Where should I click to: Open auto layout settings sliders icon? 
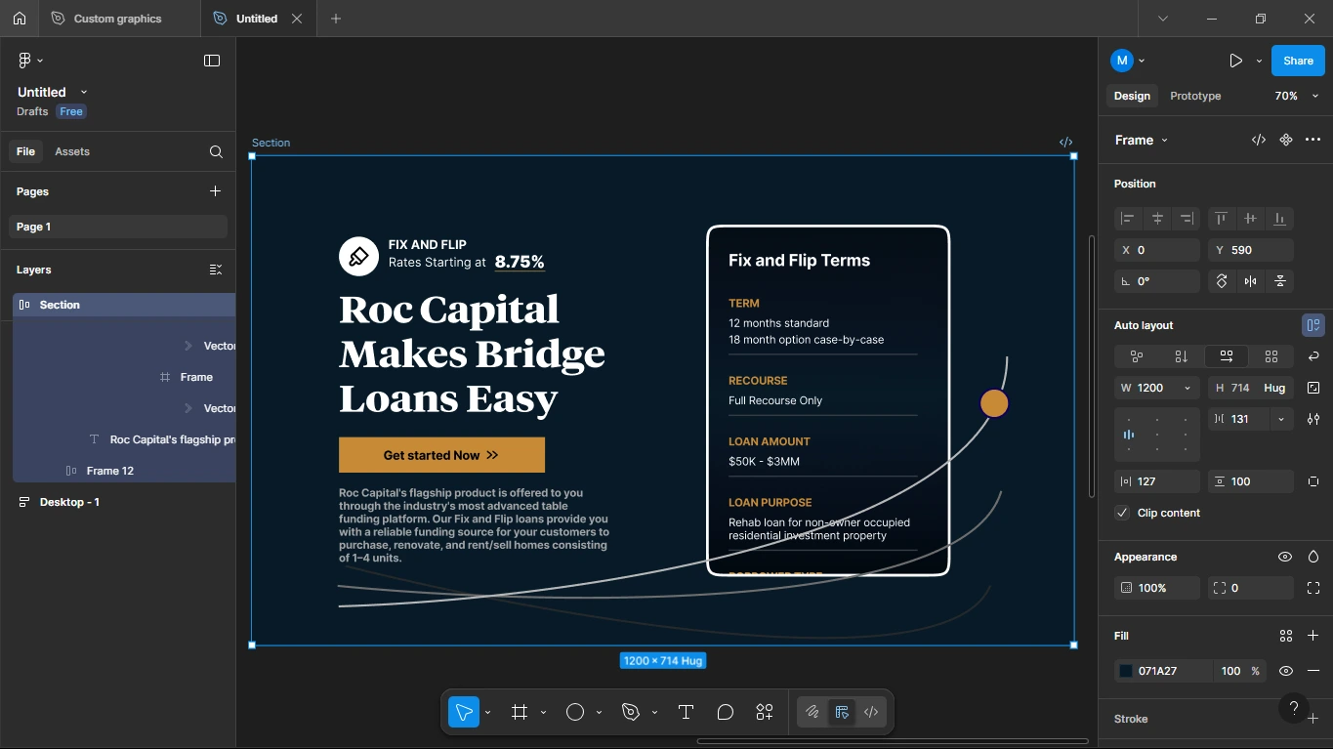click(1313, 419)
